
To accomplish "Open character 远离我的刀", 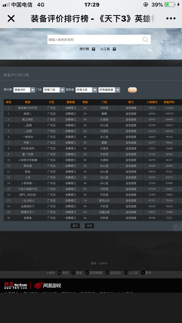I will click(x=28, y=206).
